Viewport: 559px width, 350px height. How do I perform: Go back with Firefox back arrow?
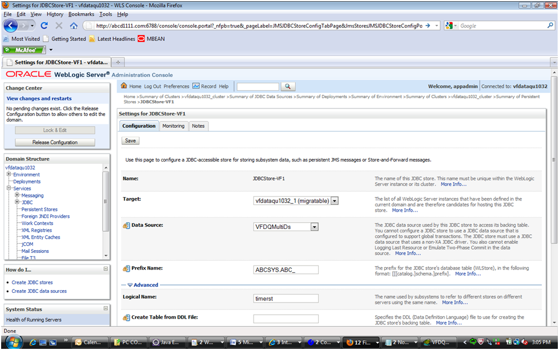(11, 26)
